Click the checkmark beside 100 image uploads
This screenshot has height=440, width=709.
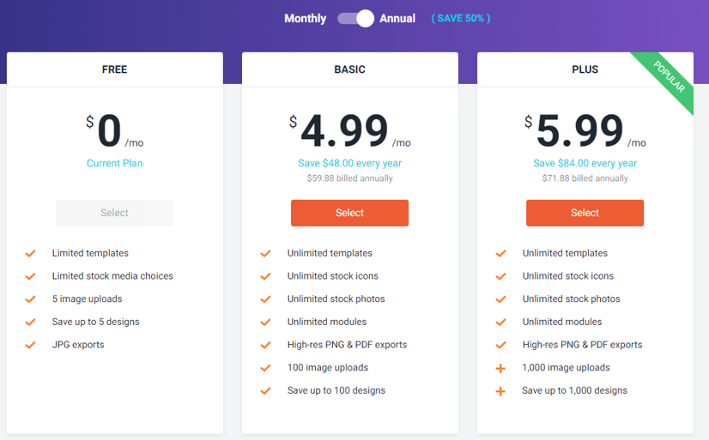(x=265, y=368)
